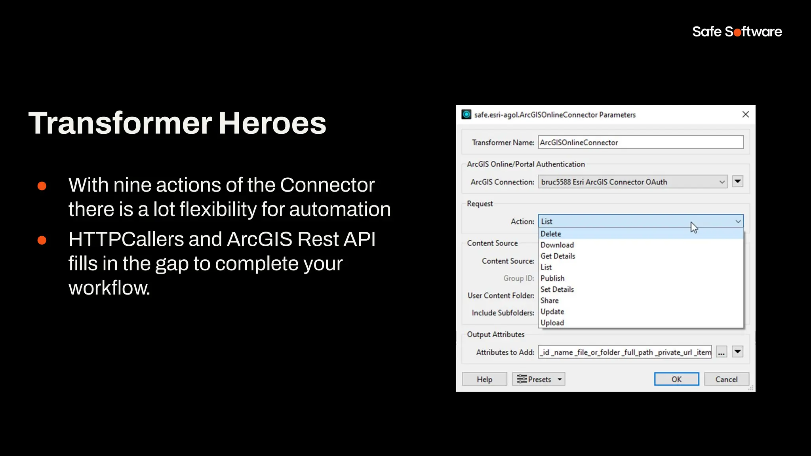Choose Get Details action option

[x=641, y=256]
